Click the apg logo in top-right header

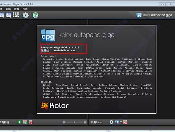tap(139, 15)
